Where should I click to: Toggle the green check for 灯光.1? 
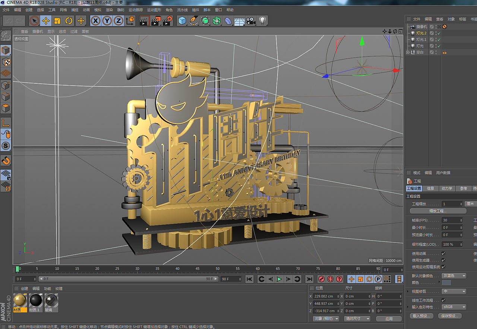[439, 39]
